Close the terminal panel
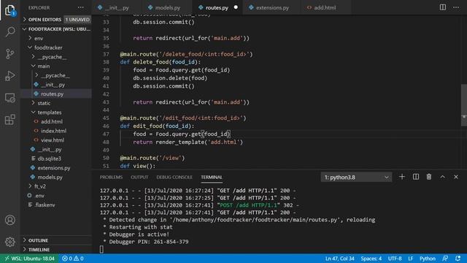This screenshot has width=467, height=263. click(x=456, y=177)
